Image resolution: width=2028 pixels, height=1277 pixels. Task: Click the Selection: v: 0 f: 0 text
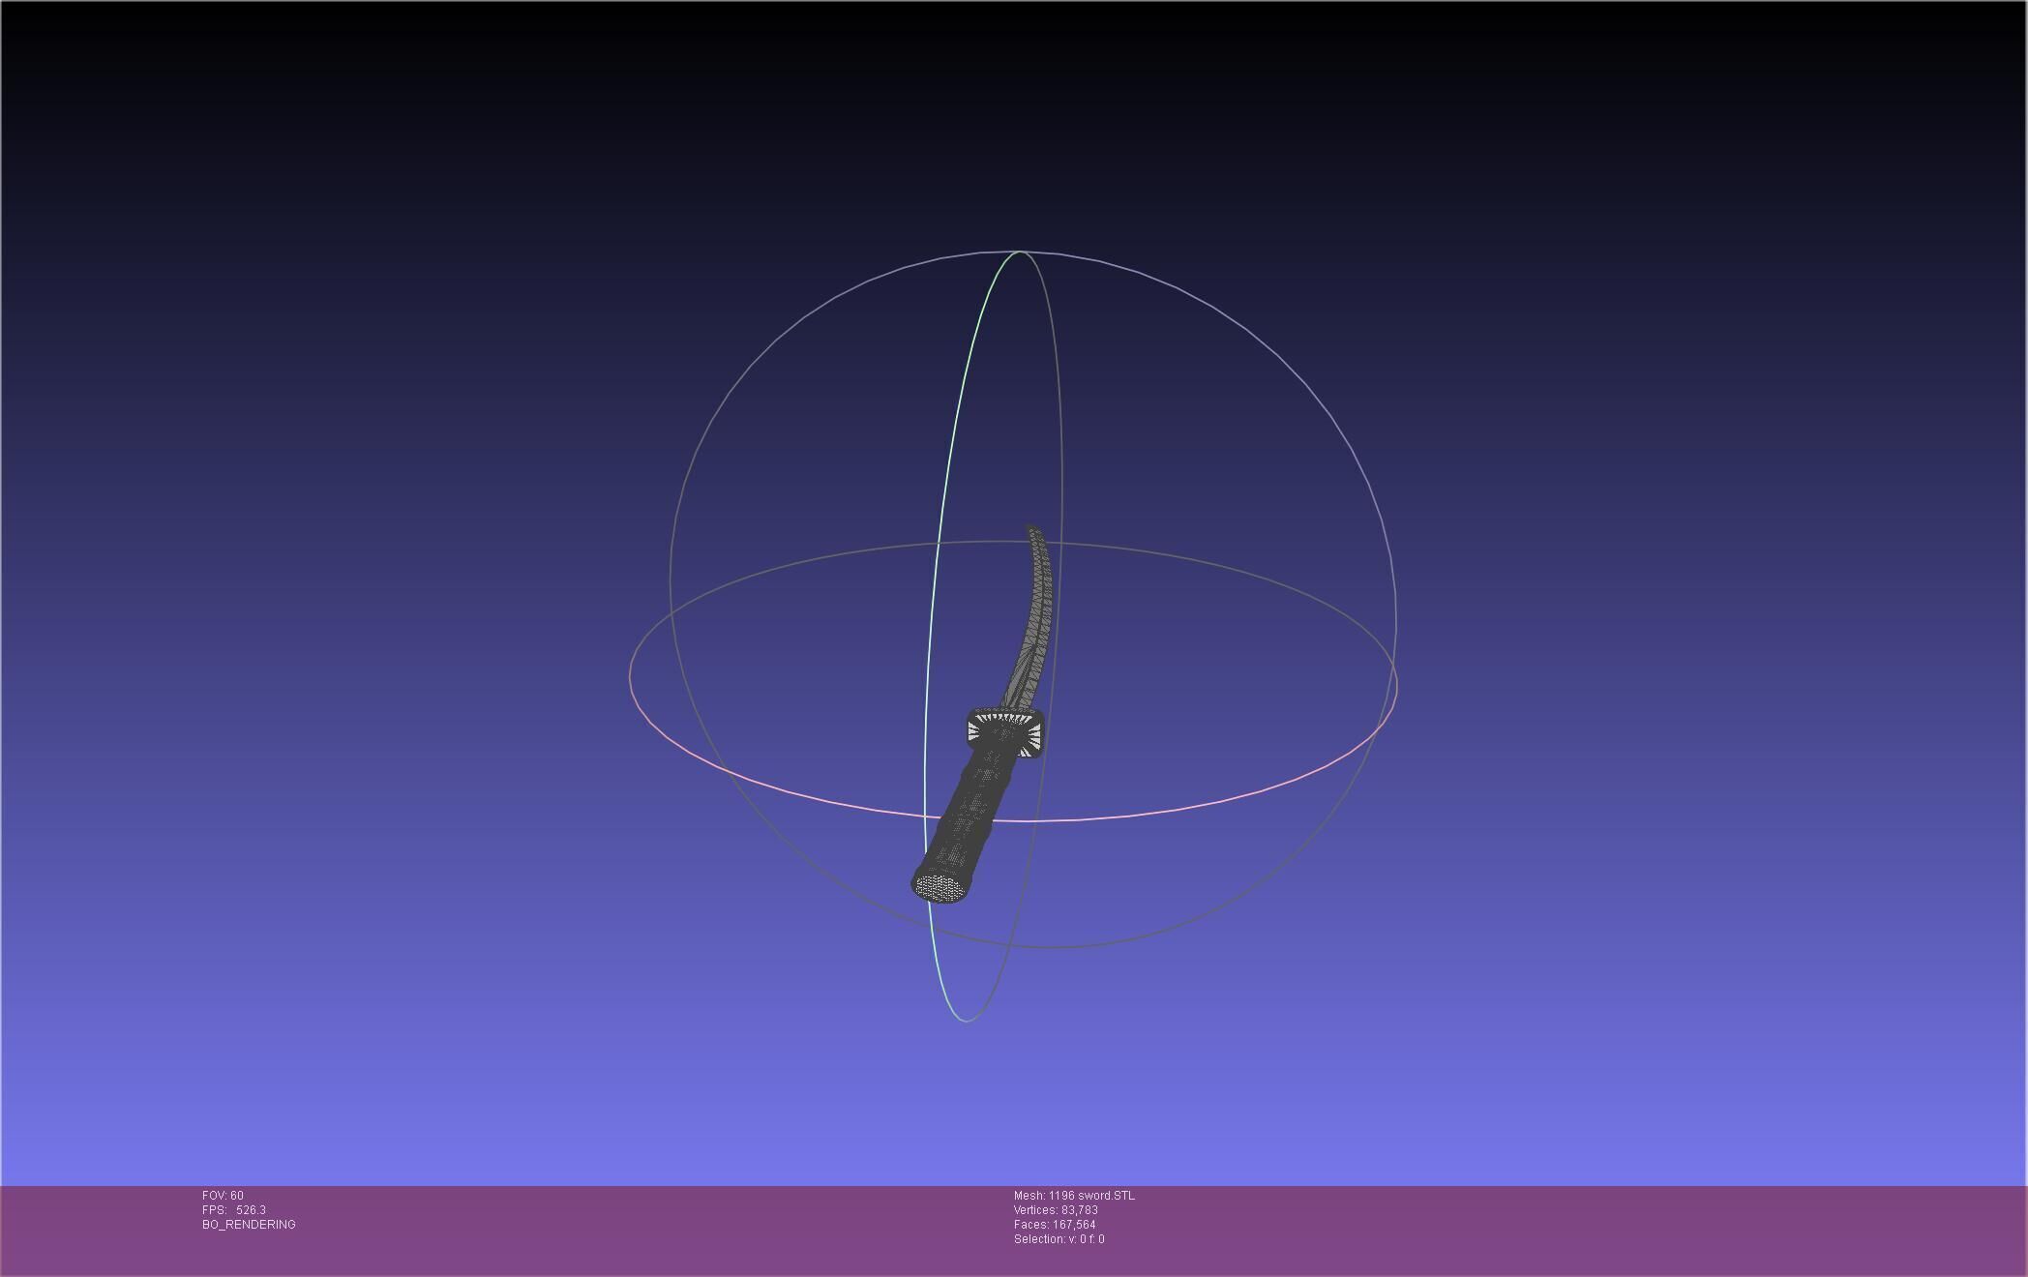point(1059,1239)
